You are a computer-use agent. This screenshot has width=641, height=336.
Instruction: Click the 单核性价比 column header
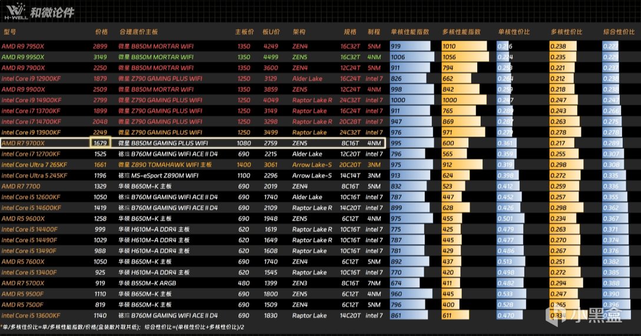[x=514, y=32]
